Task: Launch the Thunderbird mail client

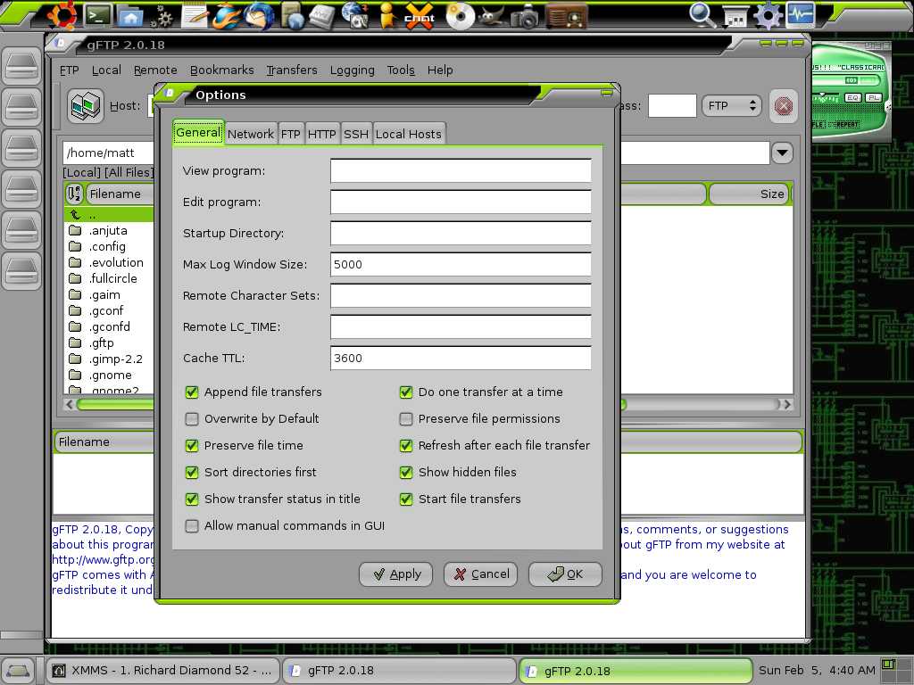Action: [x=260, y=16]
